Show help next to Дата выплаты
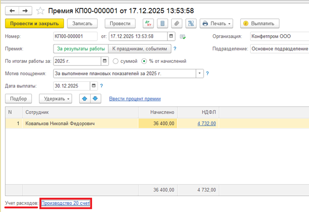Screen dimensions: 309x212 102,86
